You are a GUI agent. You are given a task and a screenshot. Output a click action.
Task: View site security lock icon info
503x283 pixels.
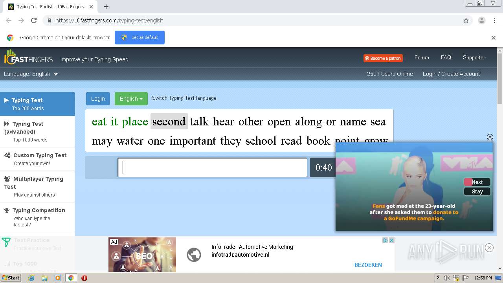[x=49, y=20]
